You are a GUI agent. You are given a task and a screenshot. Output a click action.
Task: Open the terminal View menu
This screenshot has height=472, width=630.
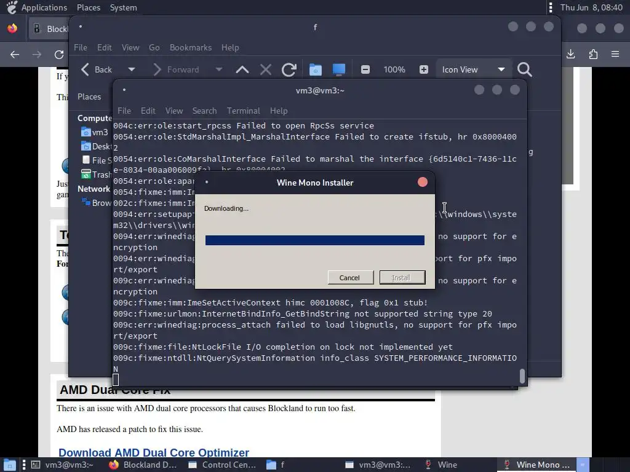(x=174, y=111)
